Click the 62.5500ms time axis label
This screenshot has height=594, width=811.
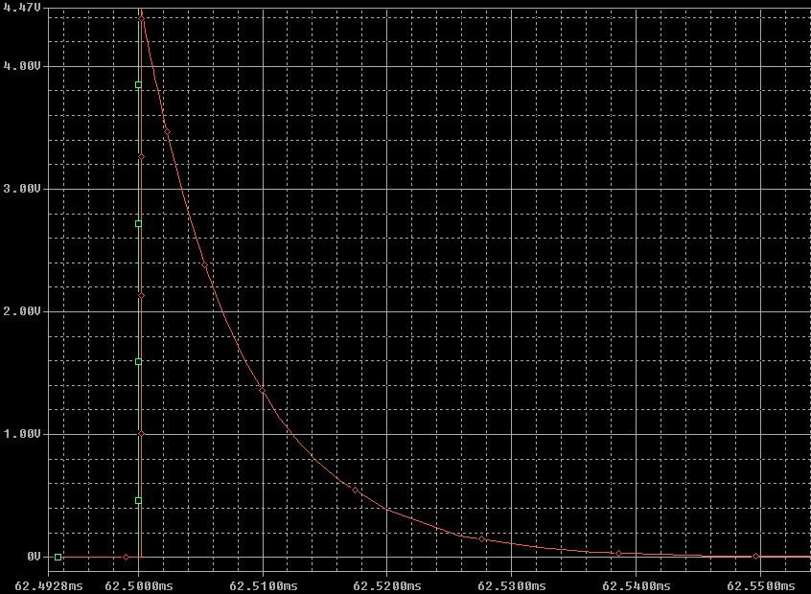[761, 586]
